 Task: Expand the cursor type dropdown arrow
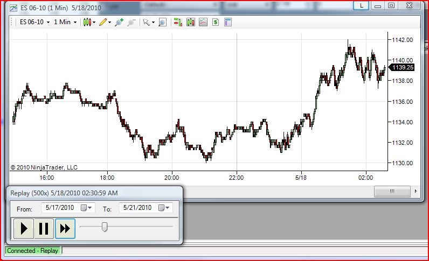153,23
